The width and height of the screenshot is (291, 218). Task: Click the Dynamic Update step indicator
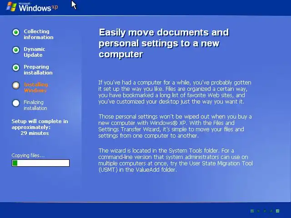(x=16, y=50)
